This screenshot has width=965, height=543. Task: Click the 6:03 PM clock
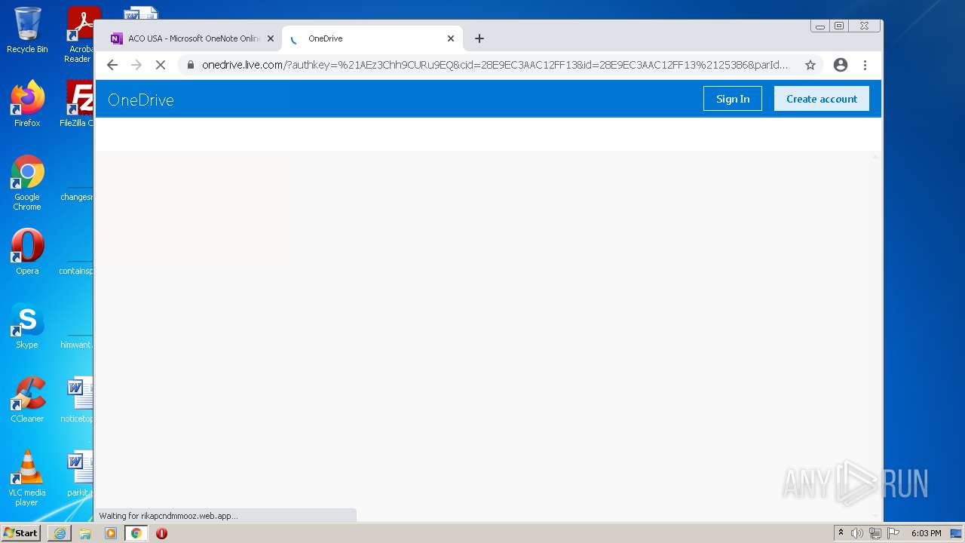tap(926, 533)
